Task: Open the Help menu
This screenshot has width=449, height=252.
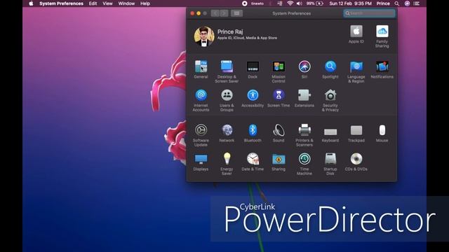Action: pos(145,3)
